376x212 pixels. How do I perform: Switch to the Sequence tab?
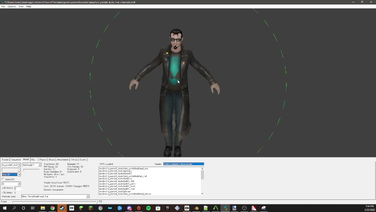pos(16,160)
